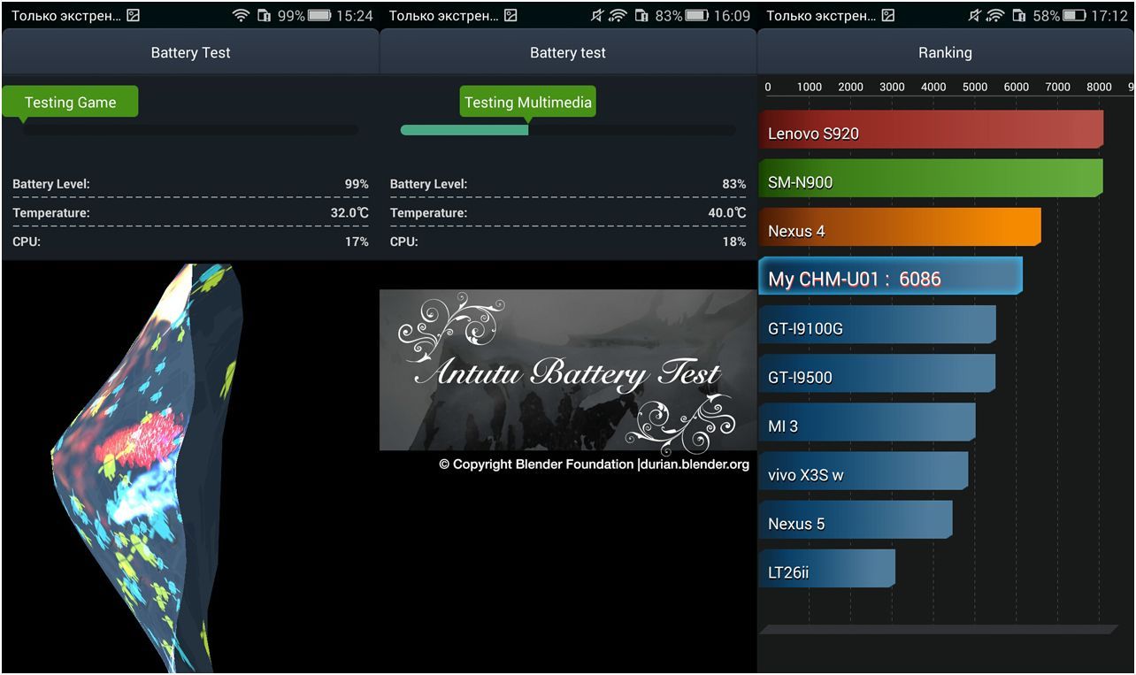Tap the SIM card icon beside 58%

point(1019,16)
